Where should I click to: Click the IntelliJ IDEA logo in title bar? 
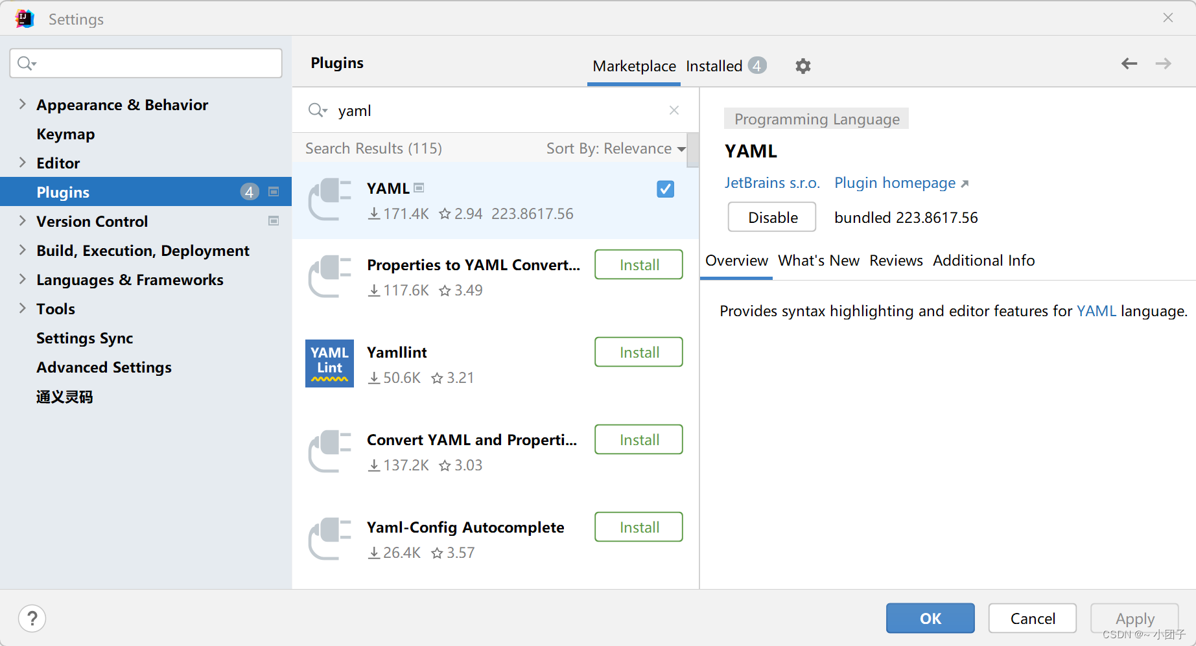(x=25, y=19)
